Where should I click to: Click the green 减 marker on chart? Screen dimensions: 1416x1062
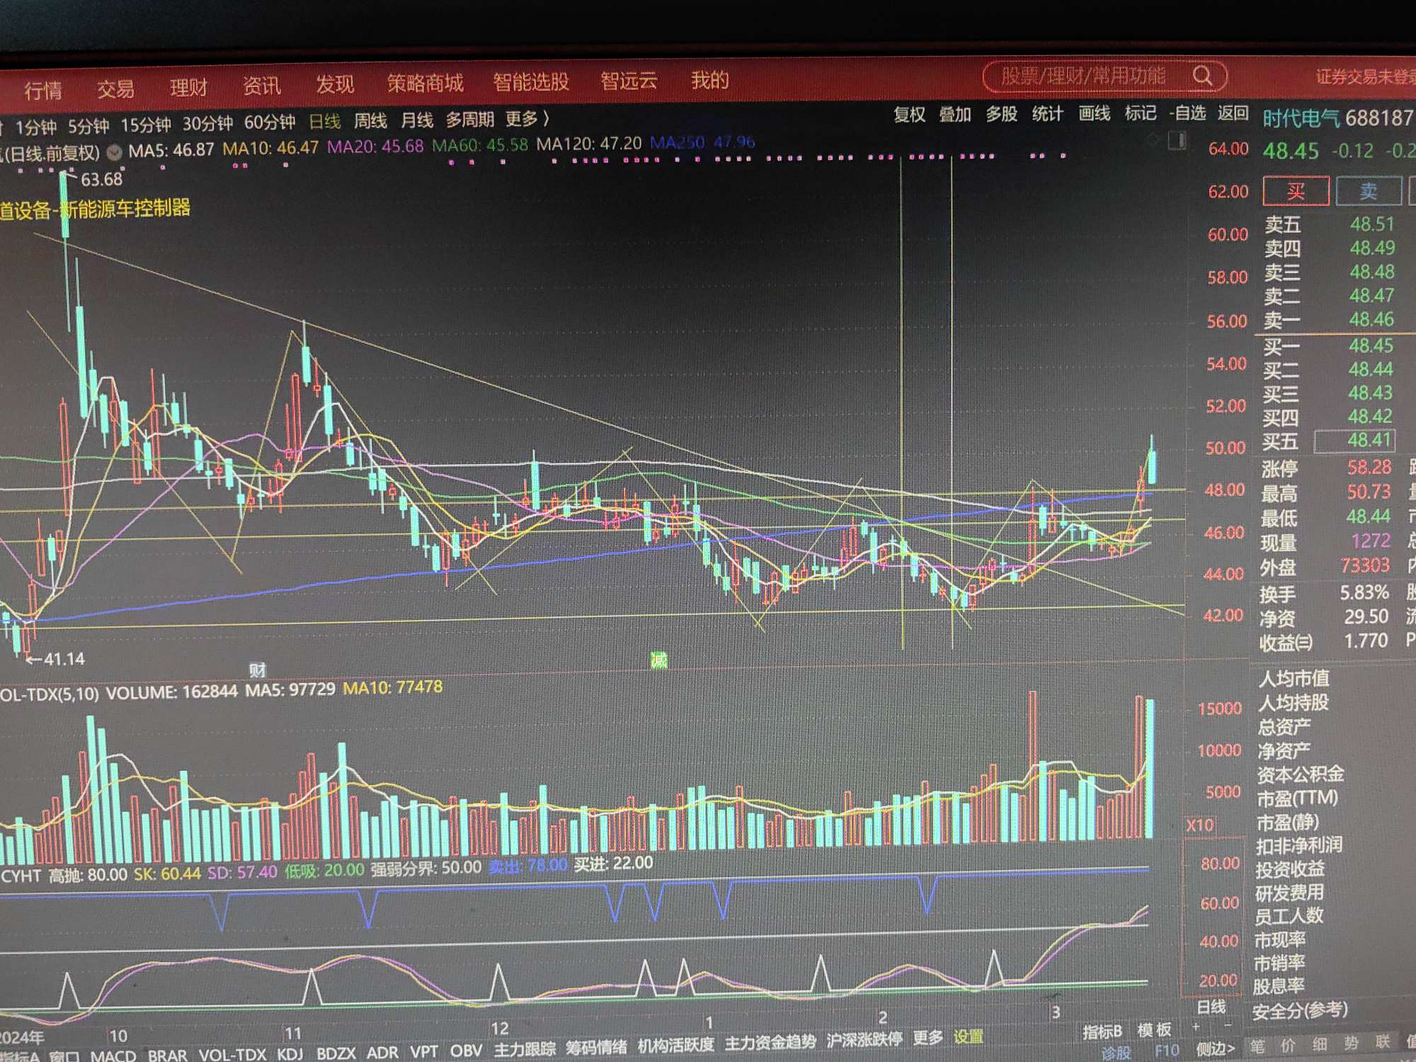pyautogui.click(x=658, y=661)
